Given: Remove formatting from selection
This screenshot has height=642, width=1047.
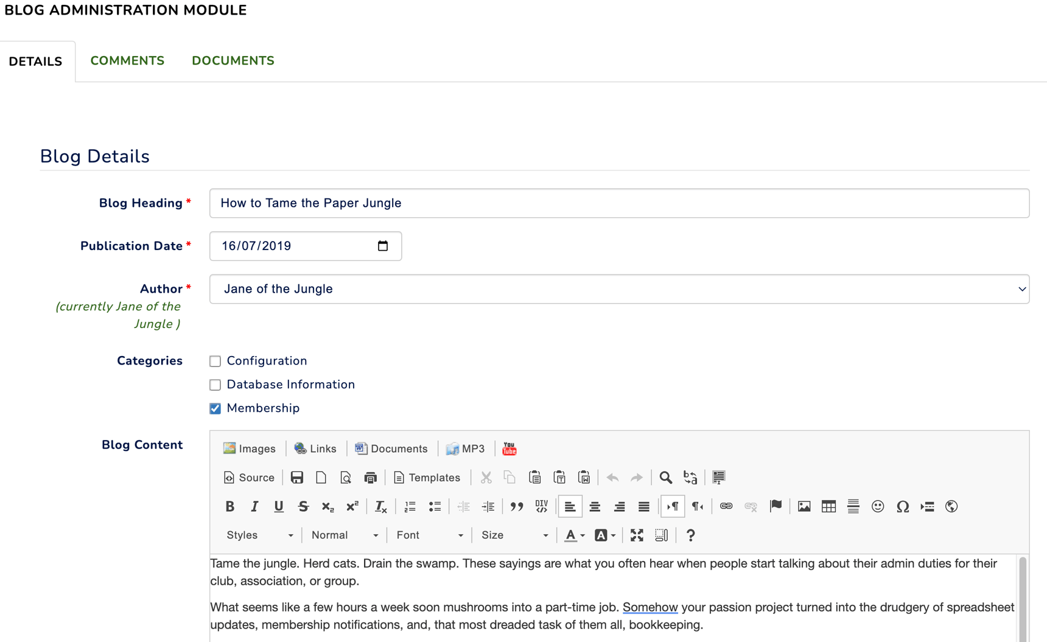Looking at the screenshot, I should click(x=381, y=506).
